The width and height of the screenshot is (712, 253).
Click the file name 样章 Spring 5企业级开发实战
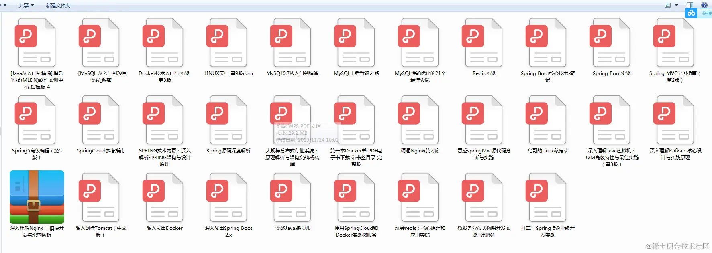[548, 231]
